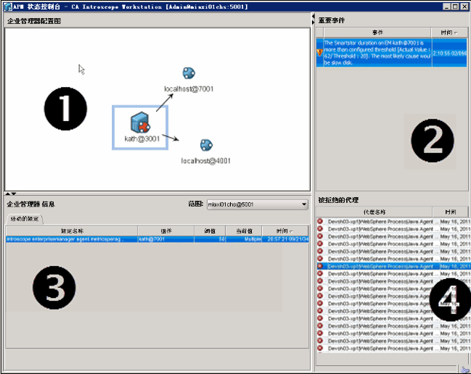
Task: Click the 当前值 column header
Action: point(244,231)
